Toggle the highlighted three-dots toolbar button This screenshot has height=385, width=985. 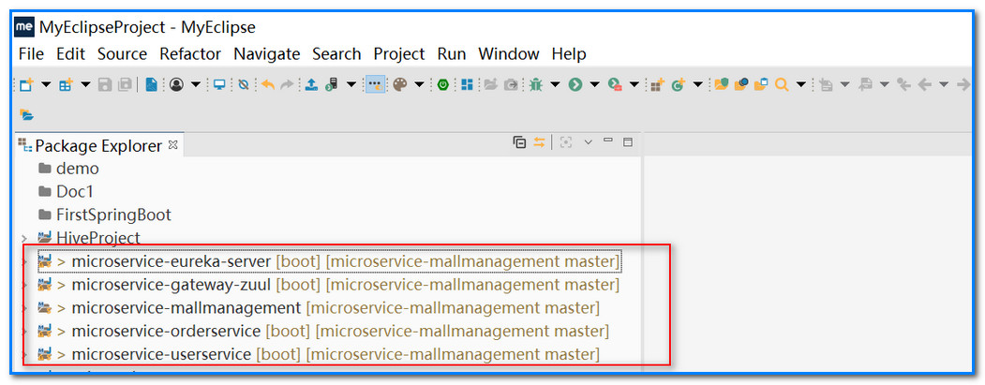[x=375, y=84]
